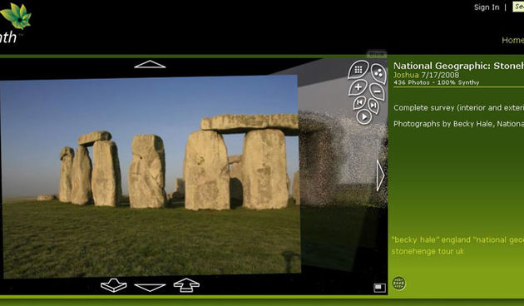Open author Joshua's profile link
Screen dimensions: 524x306
[406, 75]
